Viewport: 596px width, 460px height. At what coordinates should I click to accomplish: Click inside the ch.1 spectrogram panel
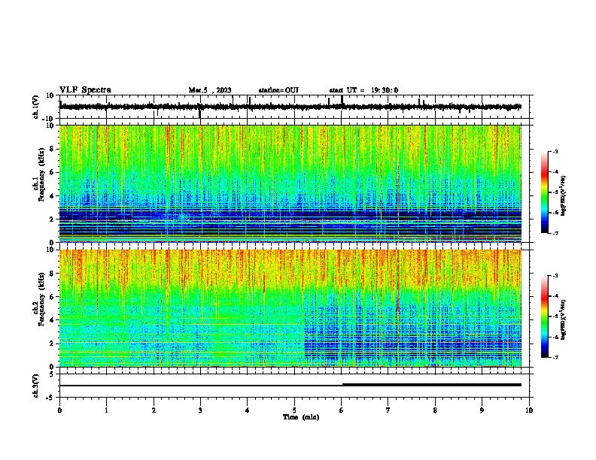pyautogui.click(x=290, y=183)
